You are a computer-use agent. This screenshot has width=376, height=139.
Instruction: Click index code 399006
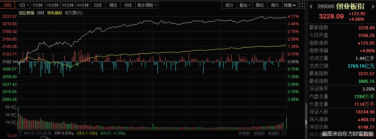tap(326, 6)
